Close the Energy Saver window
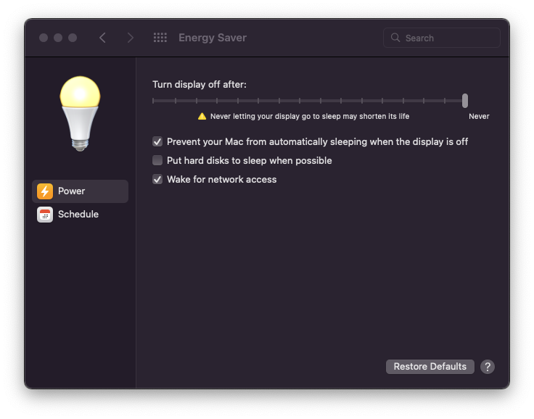Screen dimensions: 534x419 point(44,38)
